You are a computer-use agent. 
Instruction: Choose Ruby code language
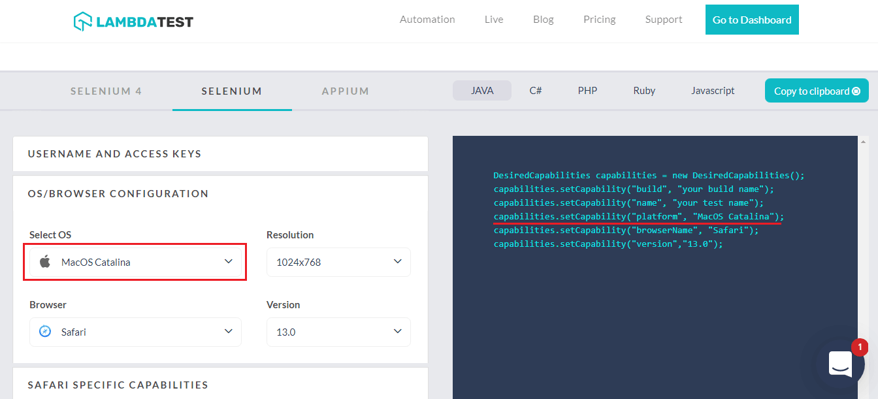[644, 91]
